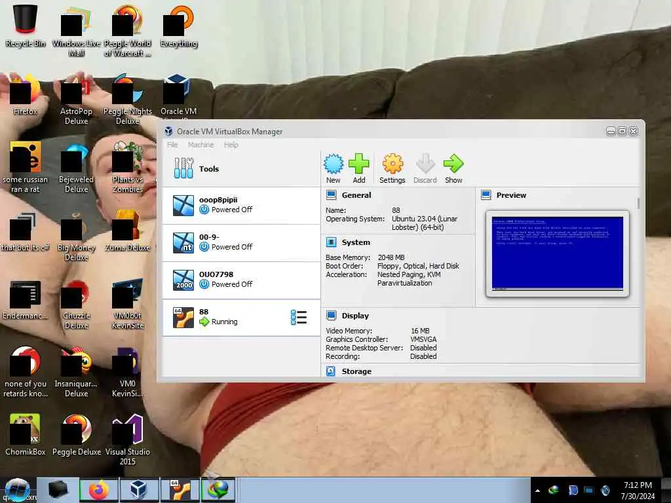Open the Help menu in VirtualBox

coord(231,145)
